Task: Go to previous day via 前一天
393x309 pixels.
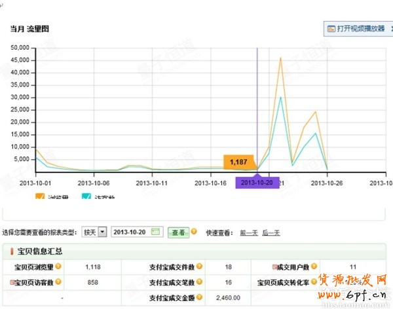Action: tap(249, 233)
